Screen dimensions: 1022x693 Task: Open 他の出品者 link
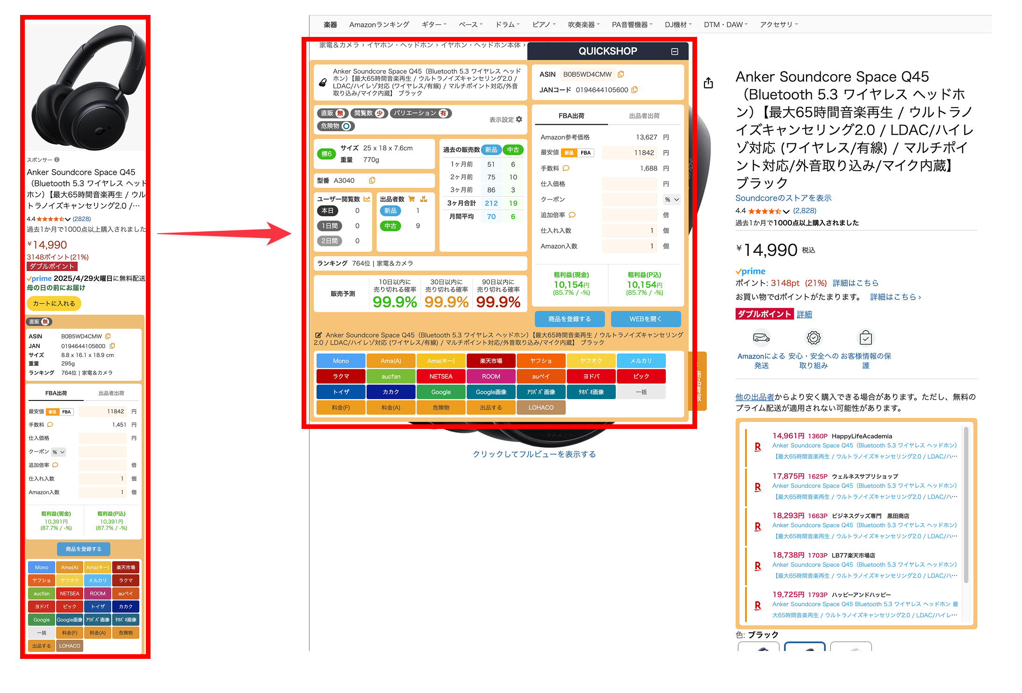point(755,397)
